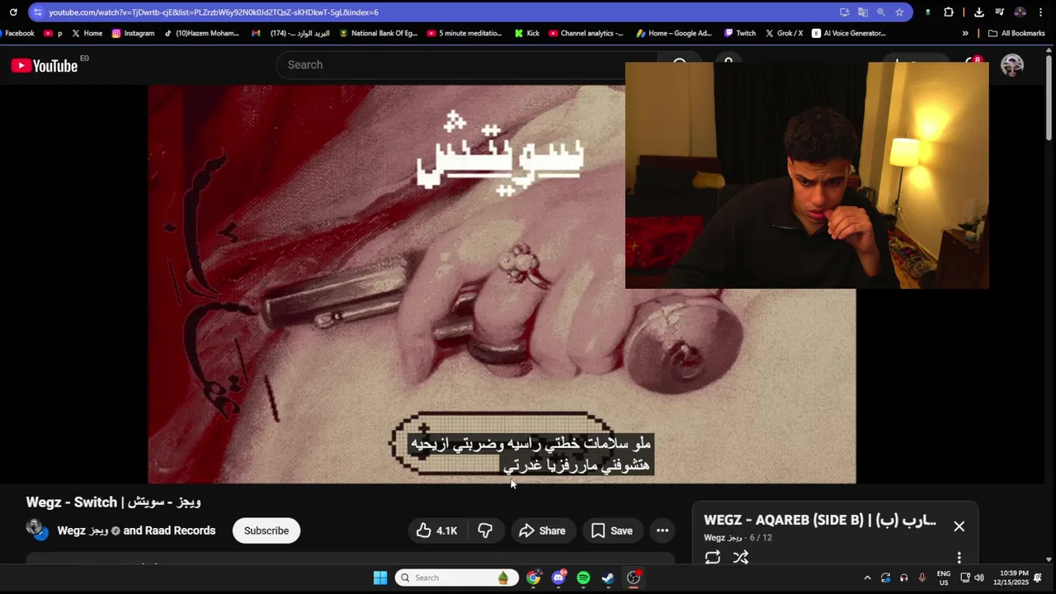This screenshot has width=1056, height=594.
Task: Save the video to a playlist
Action: (612, 530)
